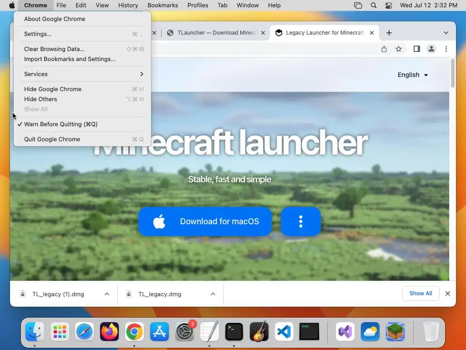Select About Google Chrome
The height and width of the screenshot is (350, 466).
point(82,19)
